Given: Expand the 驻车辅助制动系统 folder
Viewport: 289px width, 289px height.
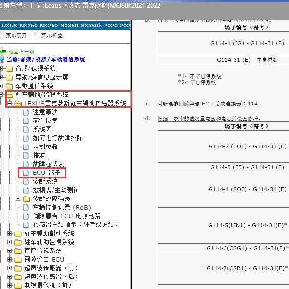Looking at the screenshot, I should coord(9,233).
